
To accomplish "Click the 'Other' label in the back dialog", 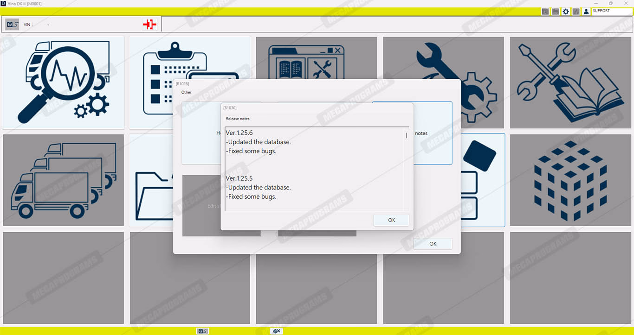I will 186,92.
